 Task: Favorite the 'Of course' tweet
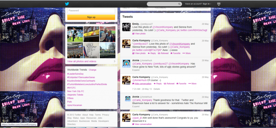click(181, 84)
